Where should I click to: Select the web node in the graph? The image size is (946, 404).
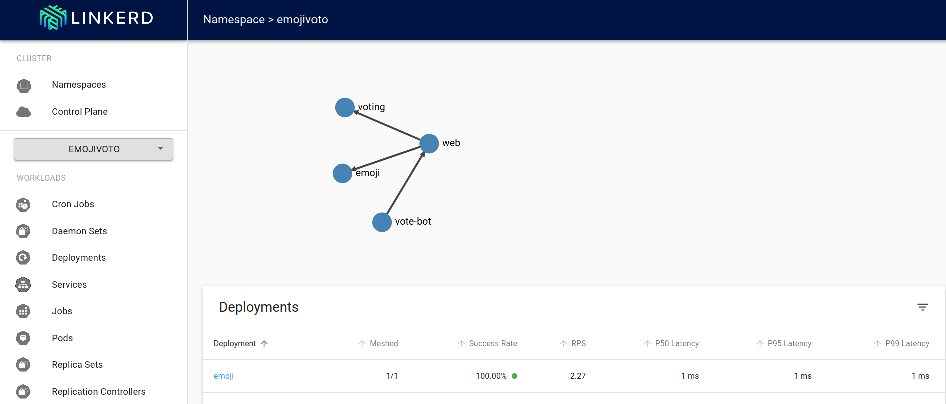click(x=429, y=144)
